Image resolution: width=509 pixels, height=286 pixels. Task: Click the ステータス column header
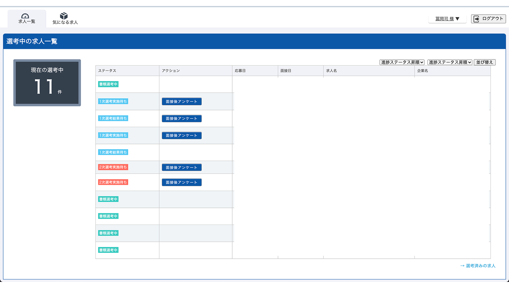point(127,71)
